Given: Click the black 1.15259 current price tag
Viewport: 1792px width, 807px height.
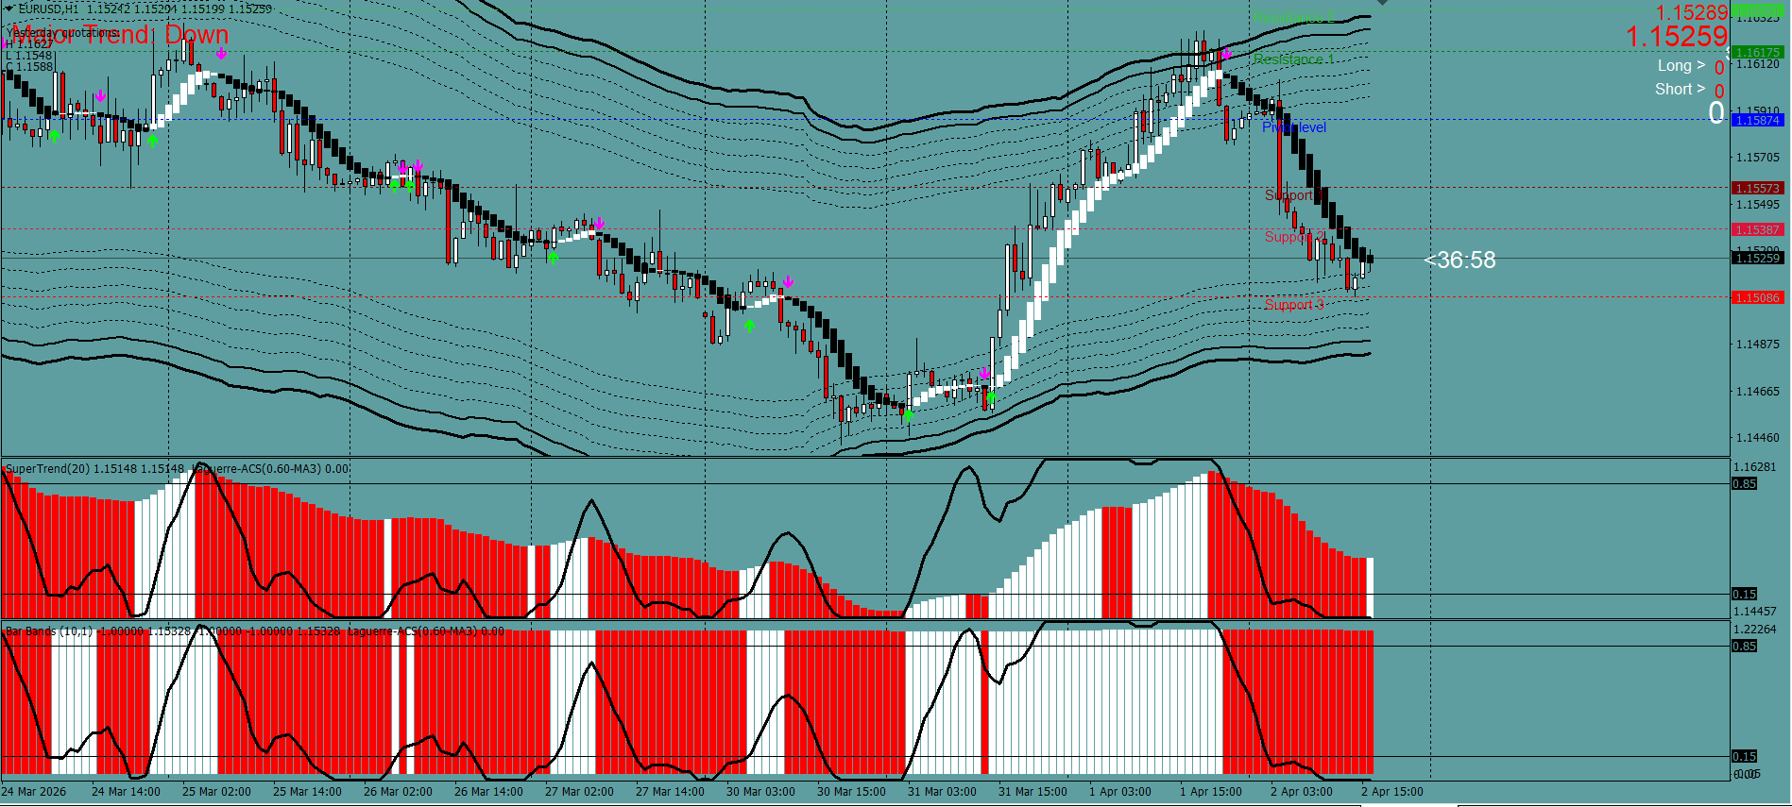Looking at the screenshot, I should point(1758,258).
